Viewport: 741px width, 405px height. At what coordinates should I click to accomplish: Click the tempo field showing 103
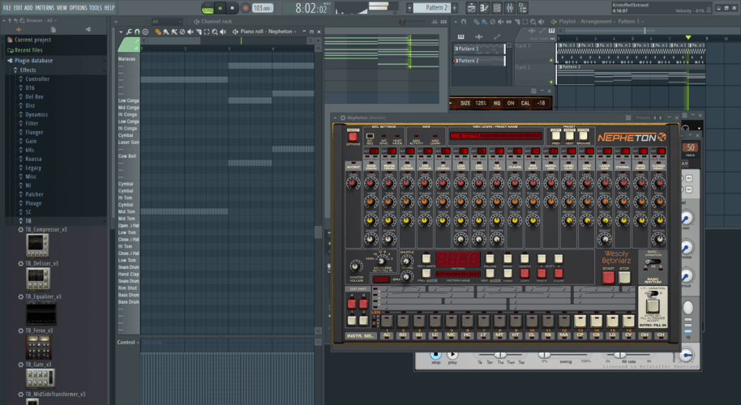tap(263, 8)
